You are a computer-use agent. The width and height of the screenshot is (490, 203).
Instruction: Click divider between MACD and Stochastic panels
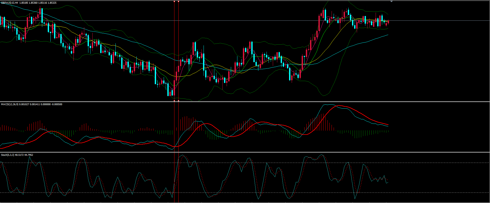pyautogui.click(x=245, y=152)
